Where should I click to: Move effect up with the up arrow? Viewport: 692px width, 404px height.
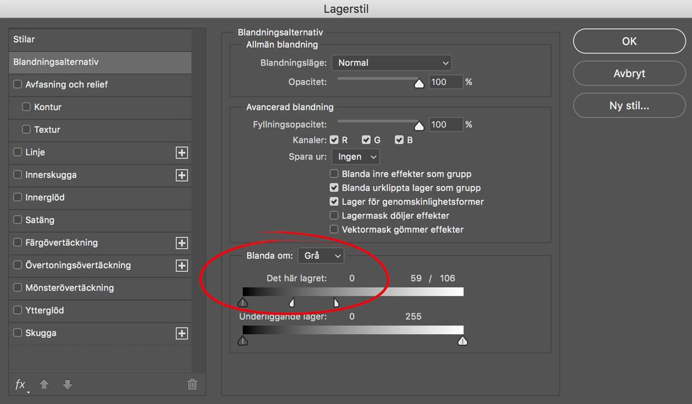tap(44, 384)
